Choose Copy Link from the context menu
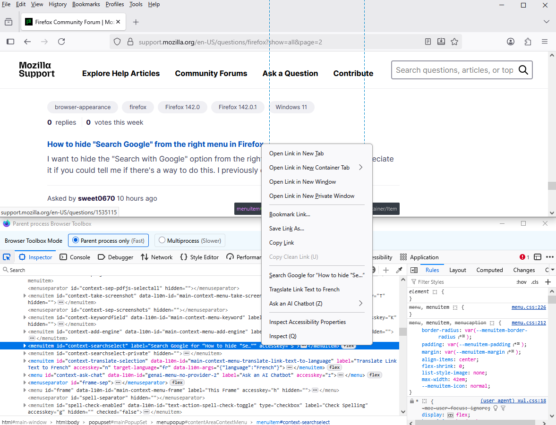This screenshot has height=425, width=556. pos(282,243)
